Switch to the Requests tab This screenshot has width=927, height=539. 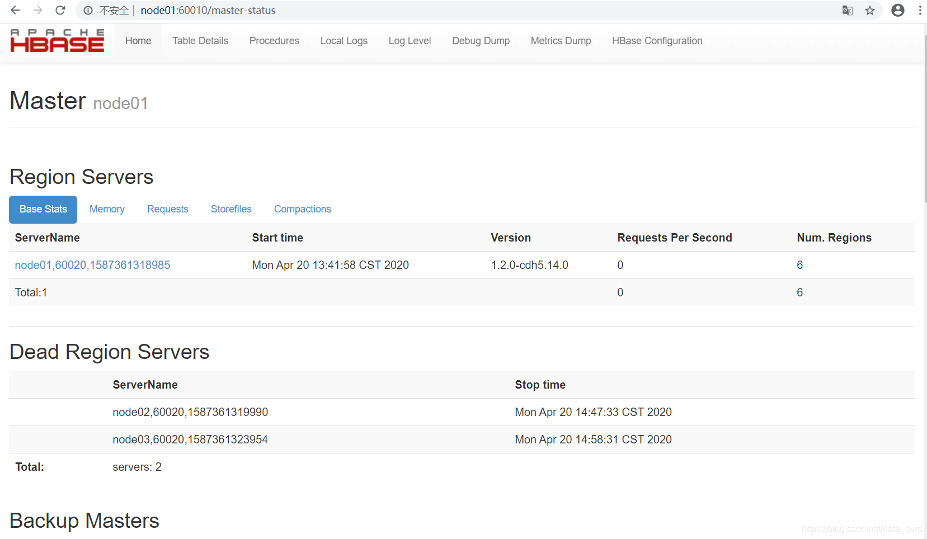[168, 209]
